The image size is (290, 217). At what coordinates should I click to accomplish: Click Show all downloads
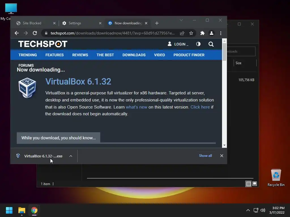[x=205, y=156]
